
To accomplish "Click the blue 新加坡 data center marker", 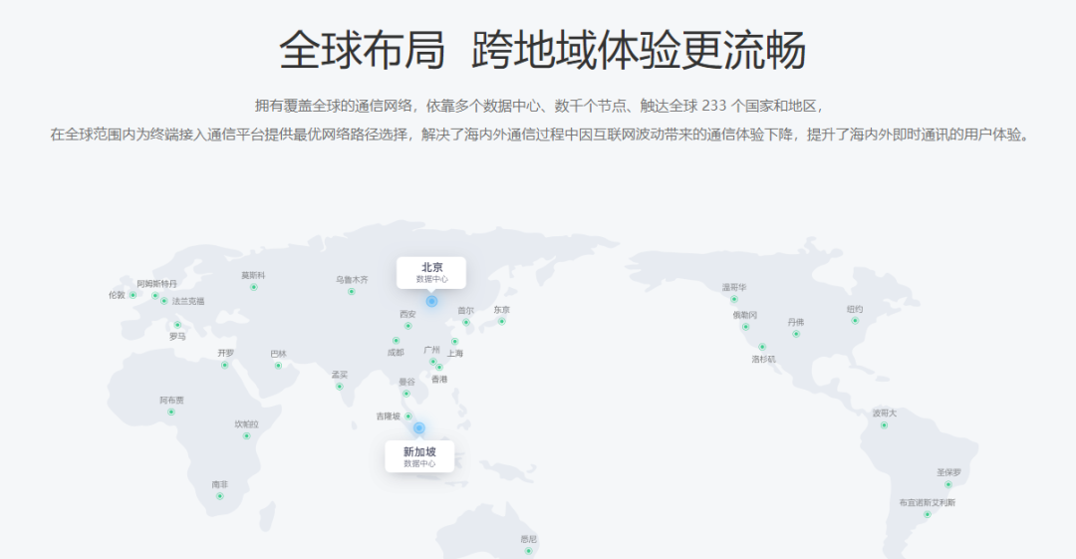I will point(419,428).
